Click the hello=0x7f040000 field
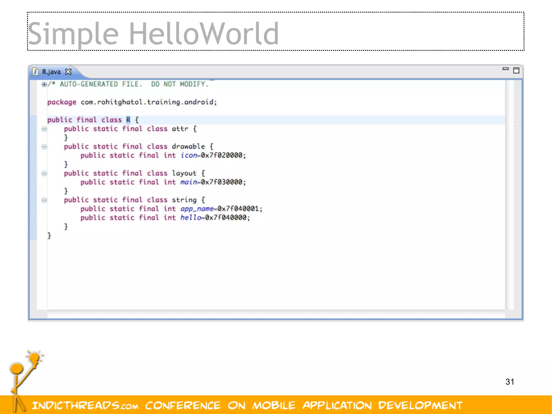552x414 pixels. point(215,218)
